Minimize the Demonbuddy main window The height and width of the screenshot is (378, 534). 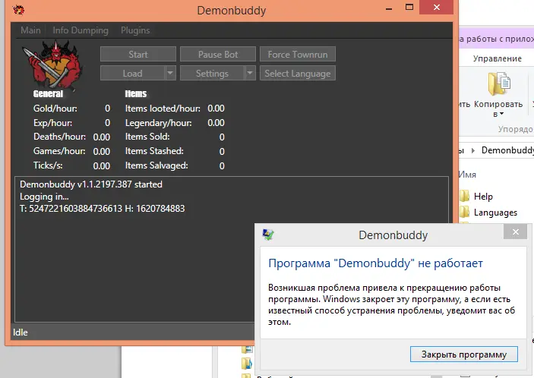click(x=389, y=9)
